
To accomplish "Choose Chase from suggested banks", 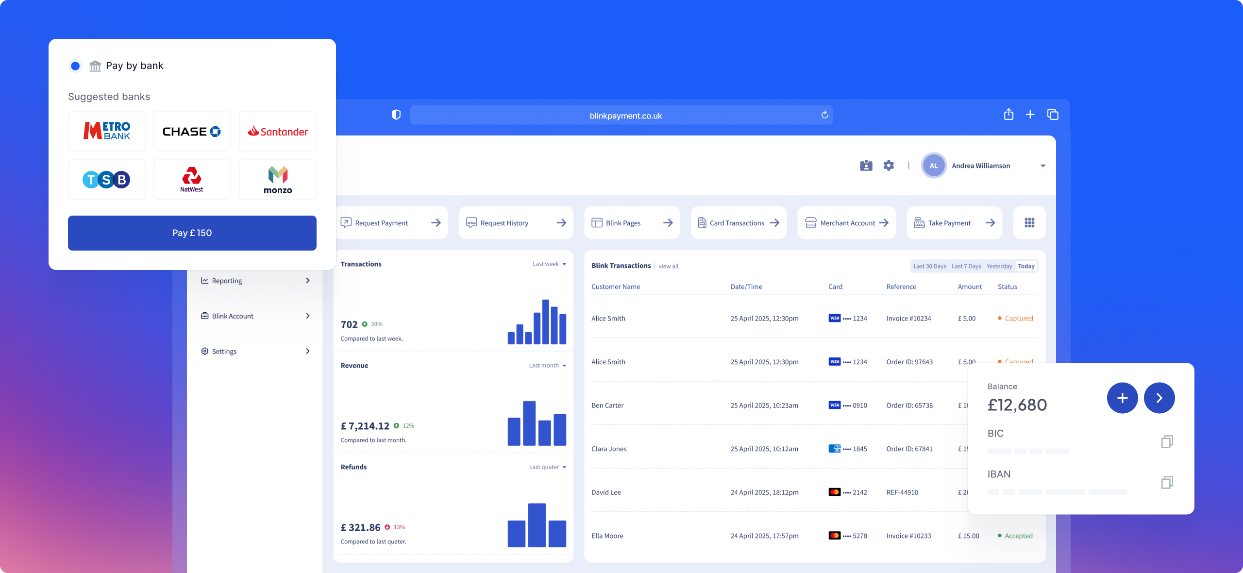I will [x=192, y=131].
